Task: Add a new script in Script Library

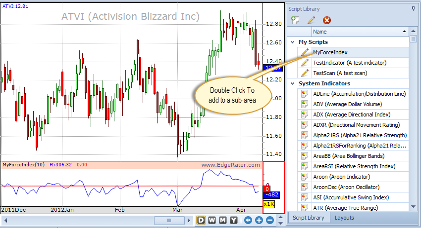Action: (295, 20)
